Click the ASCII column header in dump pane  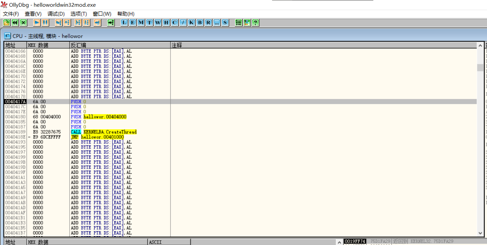[x=169, y=242]
